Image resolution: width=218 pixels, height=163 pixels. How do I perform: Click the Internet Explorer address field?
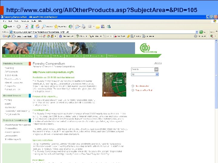(x=103, y=32)
